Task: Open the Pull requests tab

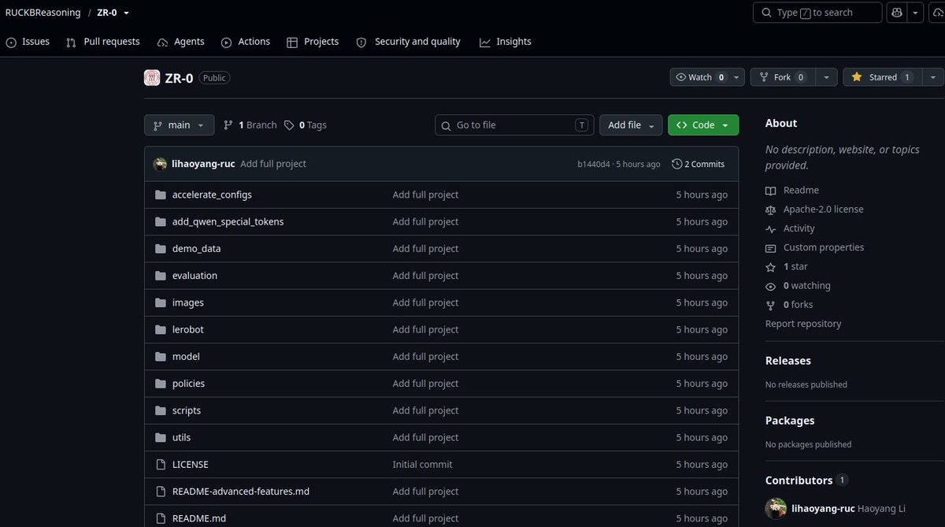Action: (103, 42)
